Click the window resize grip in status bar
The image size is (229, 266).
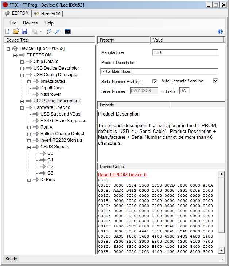[x=222, y=259]
